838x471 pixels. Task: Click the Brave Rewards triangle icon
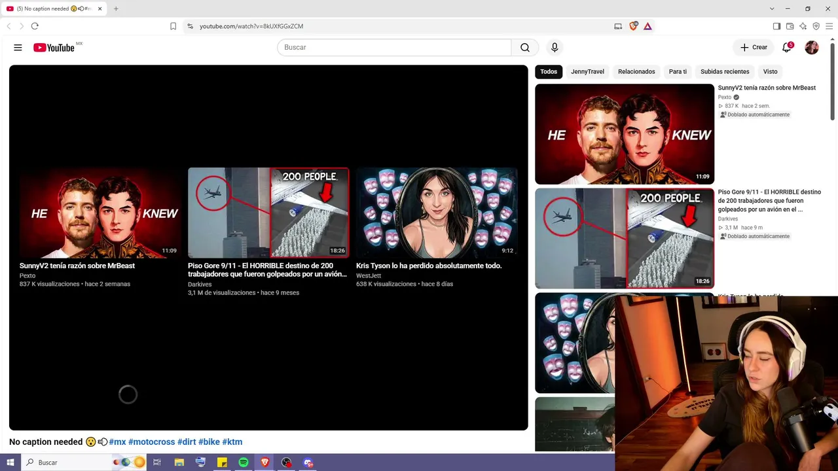click(x=647, y=26)
